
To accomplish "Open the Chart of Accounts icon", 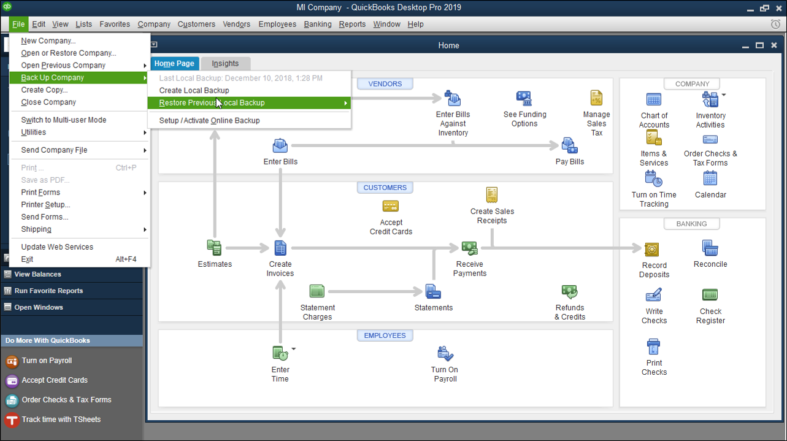I will click(x=654, y=99).
